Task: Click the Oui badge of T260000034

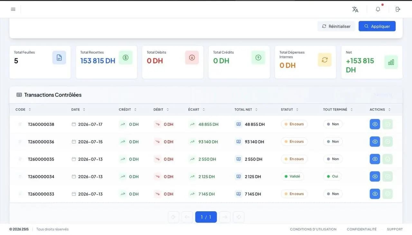Action: 332,176
